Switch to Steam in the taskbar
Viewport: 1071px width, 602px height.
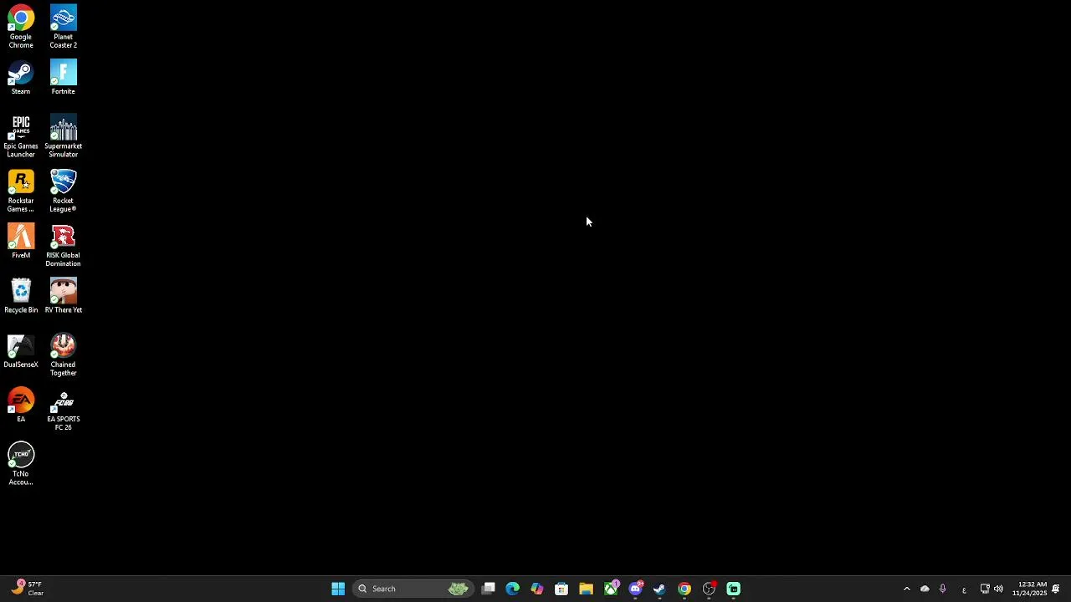(659, 589)
